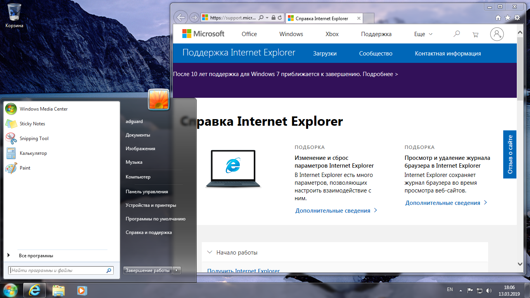530x298 pixels.
Task: Show hidden tray icons arrow
Action: coord(461,290)
